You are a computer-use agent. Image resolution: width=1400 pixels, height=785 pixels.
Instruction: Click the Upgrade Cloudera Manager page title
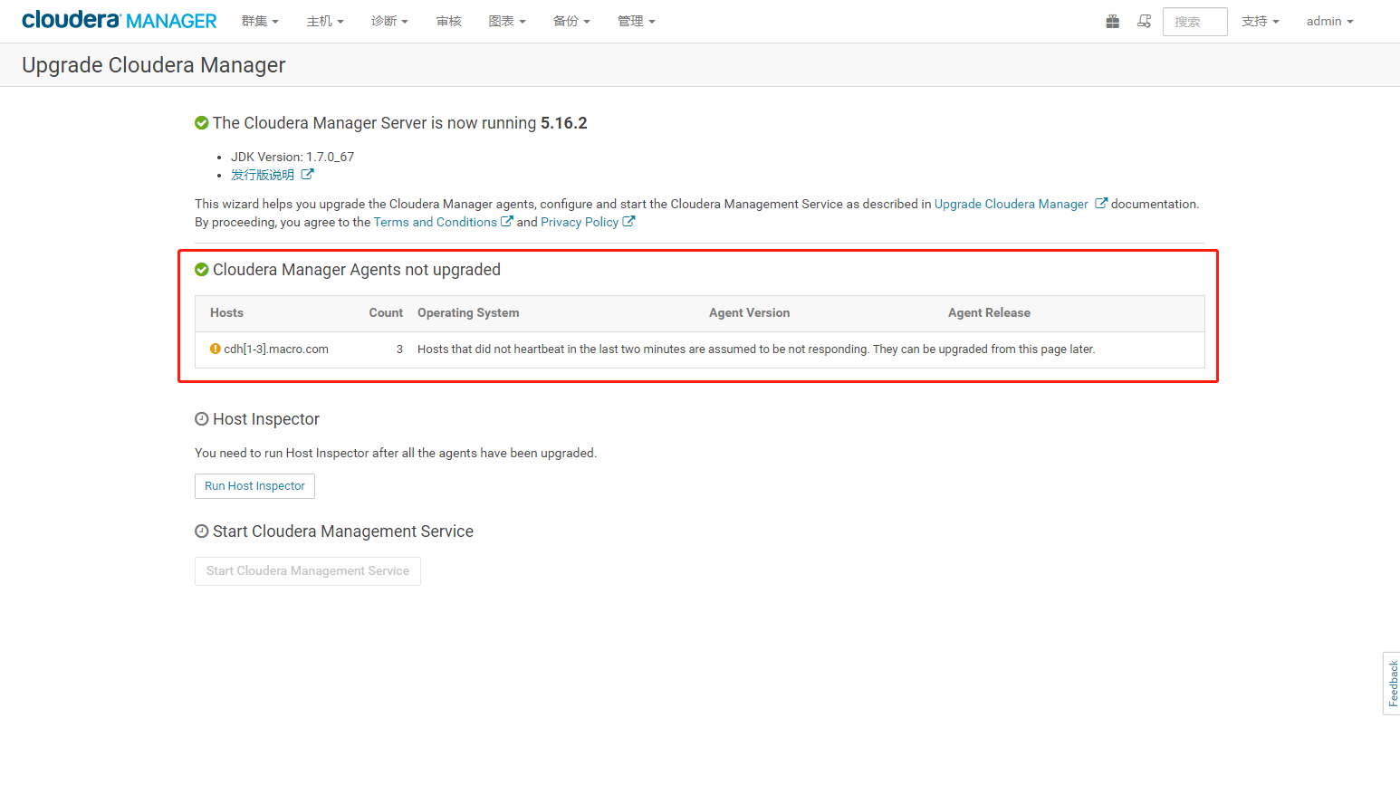[154, 65]
